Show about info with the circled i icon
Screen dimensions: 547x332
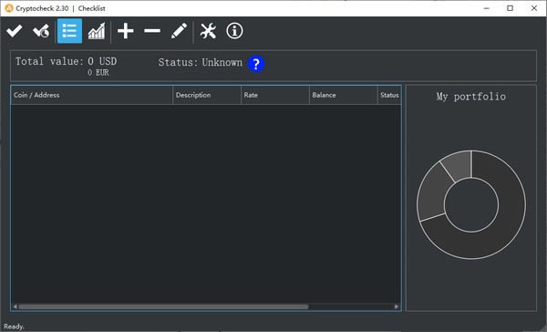[234, 31]
